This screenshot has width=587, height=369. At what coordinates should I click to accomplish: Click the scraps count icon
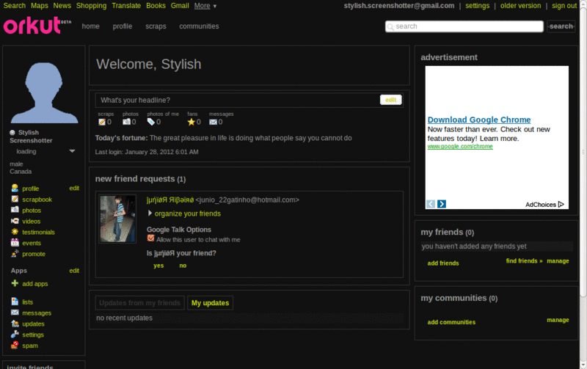102,122
